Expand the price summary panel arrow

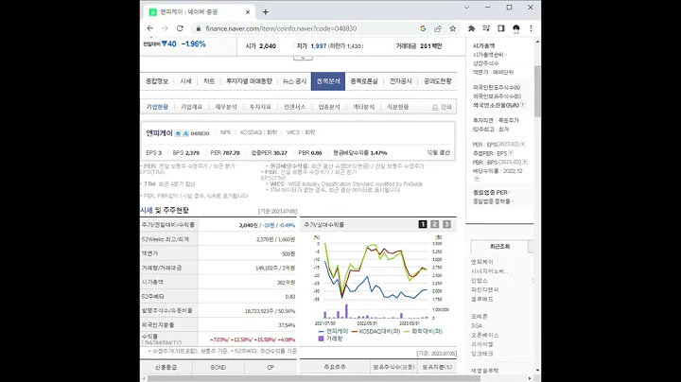tap(303, 58)
